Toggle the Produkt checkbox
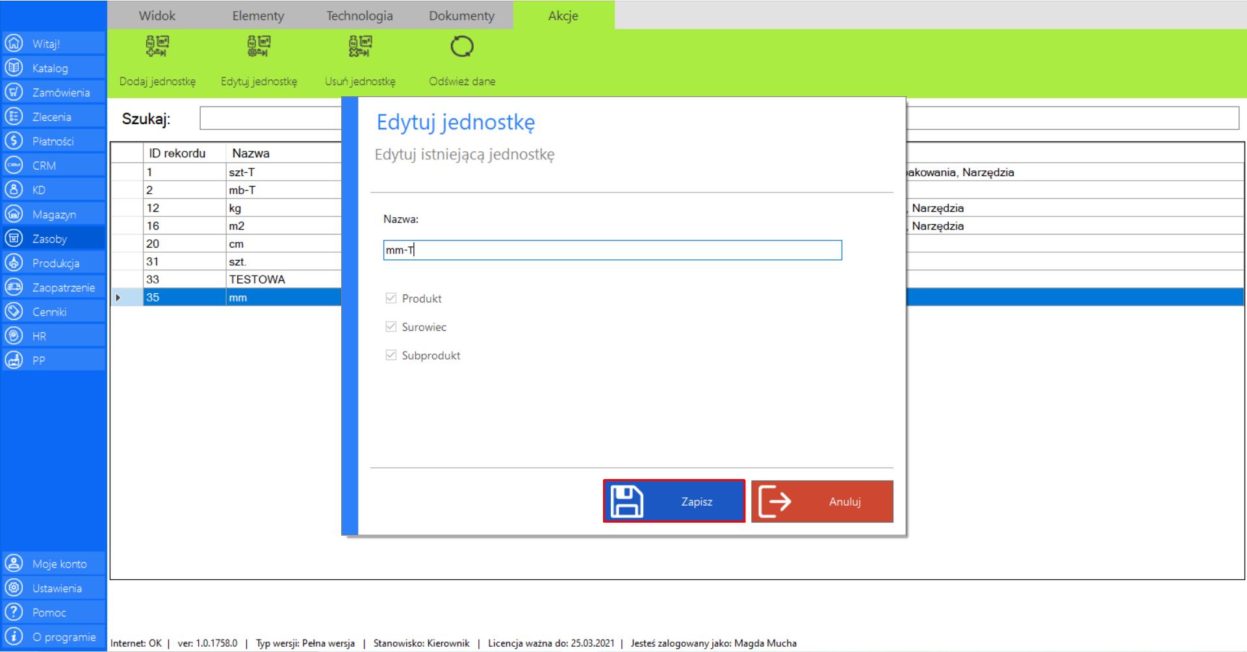Screen dimensions: 1247x652 (x=391, y=298)
